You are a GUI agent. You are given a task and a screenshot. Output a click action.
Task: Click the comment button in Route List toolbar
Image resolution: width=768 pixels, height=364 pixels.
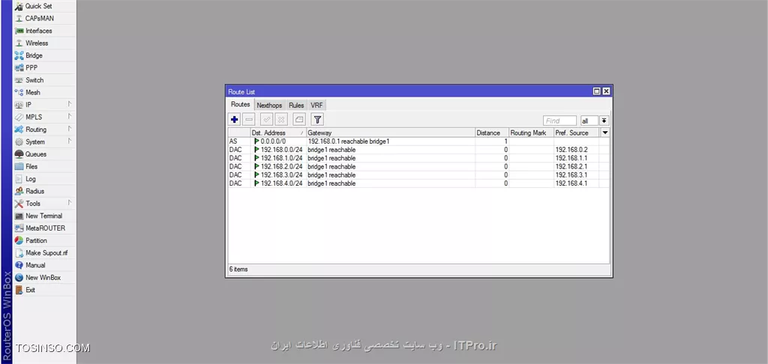pos(299,119)
